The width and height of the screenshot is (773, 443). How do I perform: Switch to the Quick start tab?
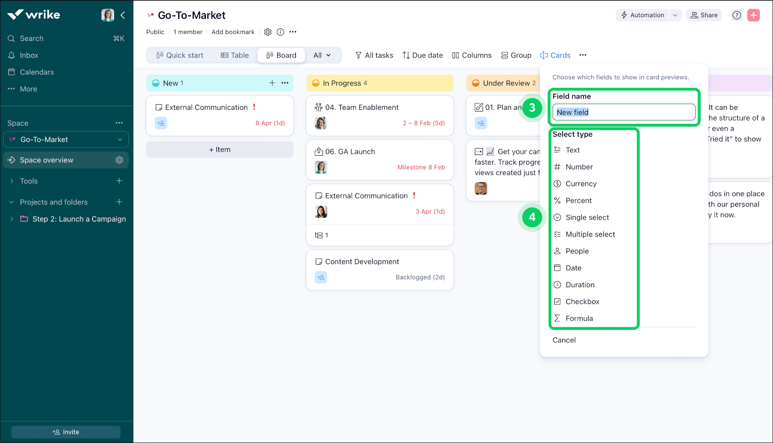click(180, 55)
